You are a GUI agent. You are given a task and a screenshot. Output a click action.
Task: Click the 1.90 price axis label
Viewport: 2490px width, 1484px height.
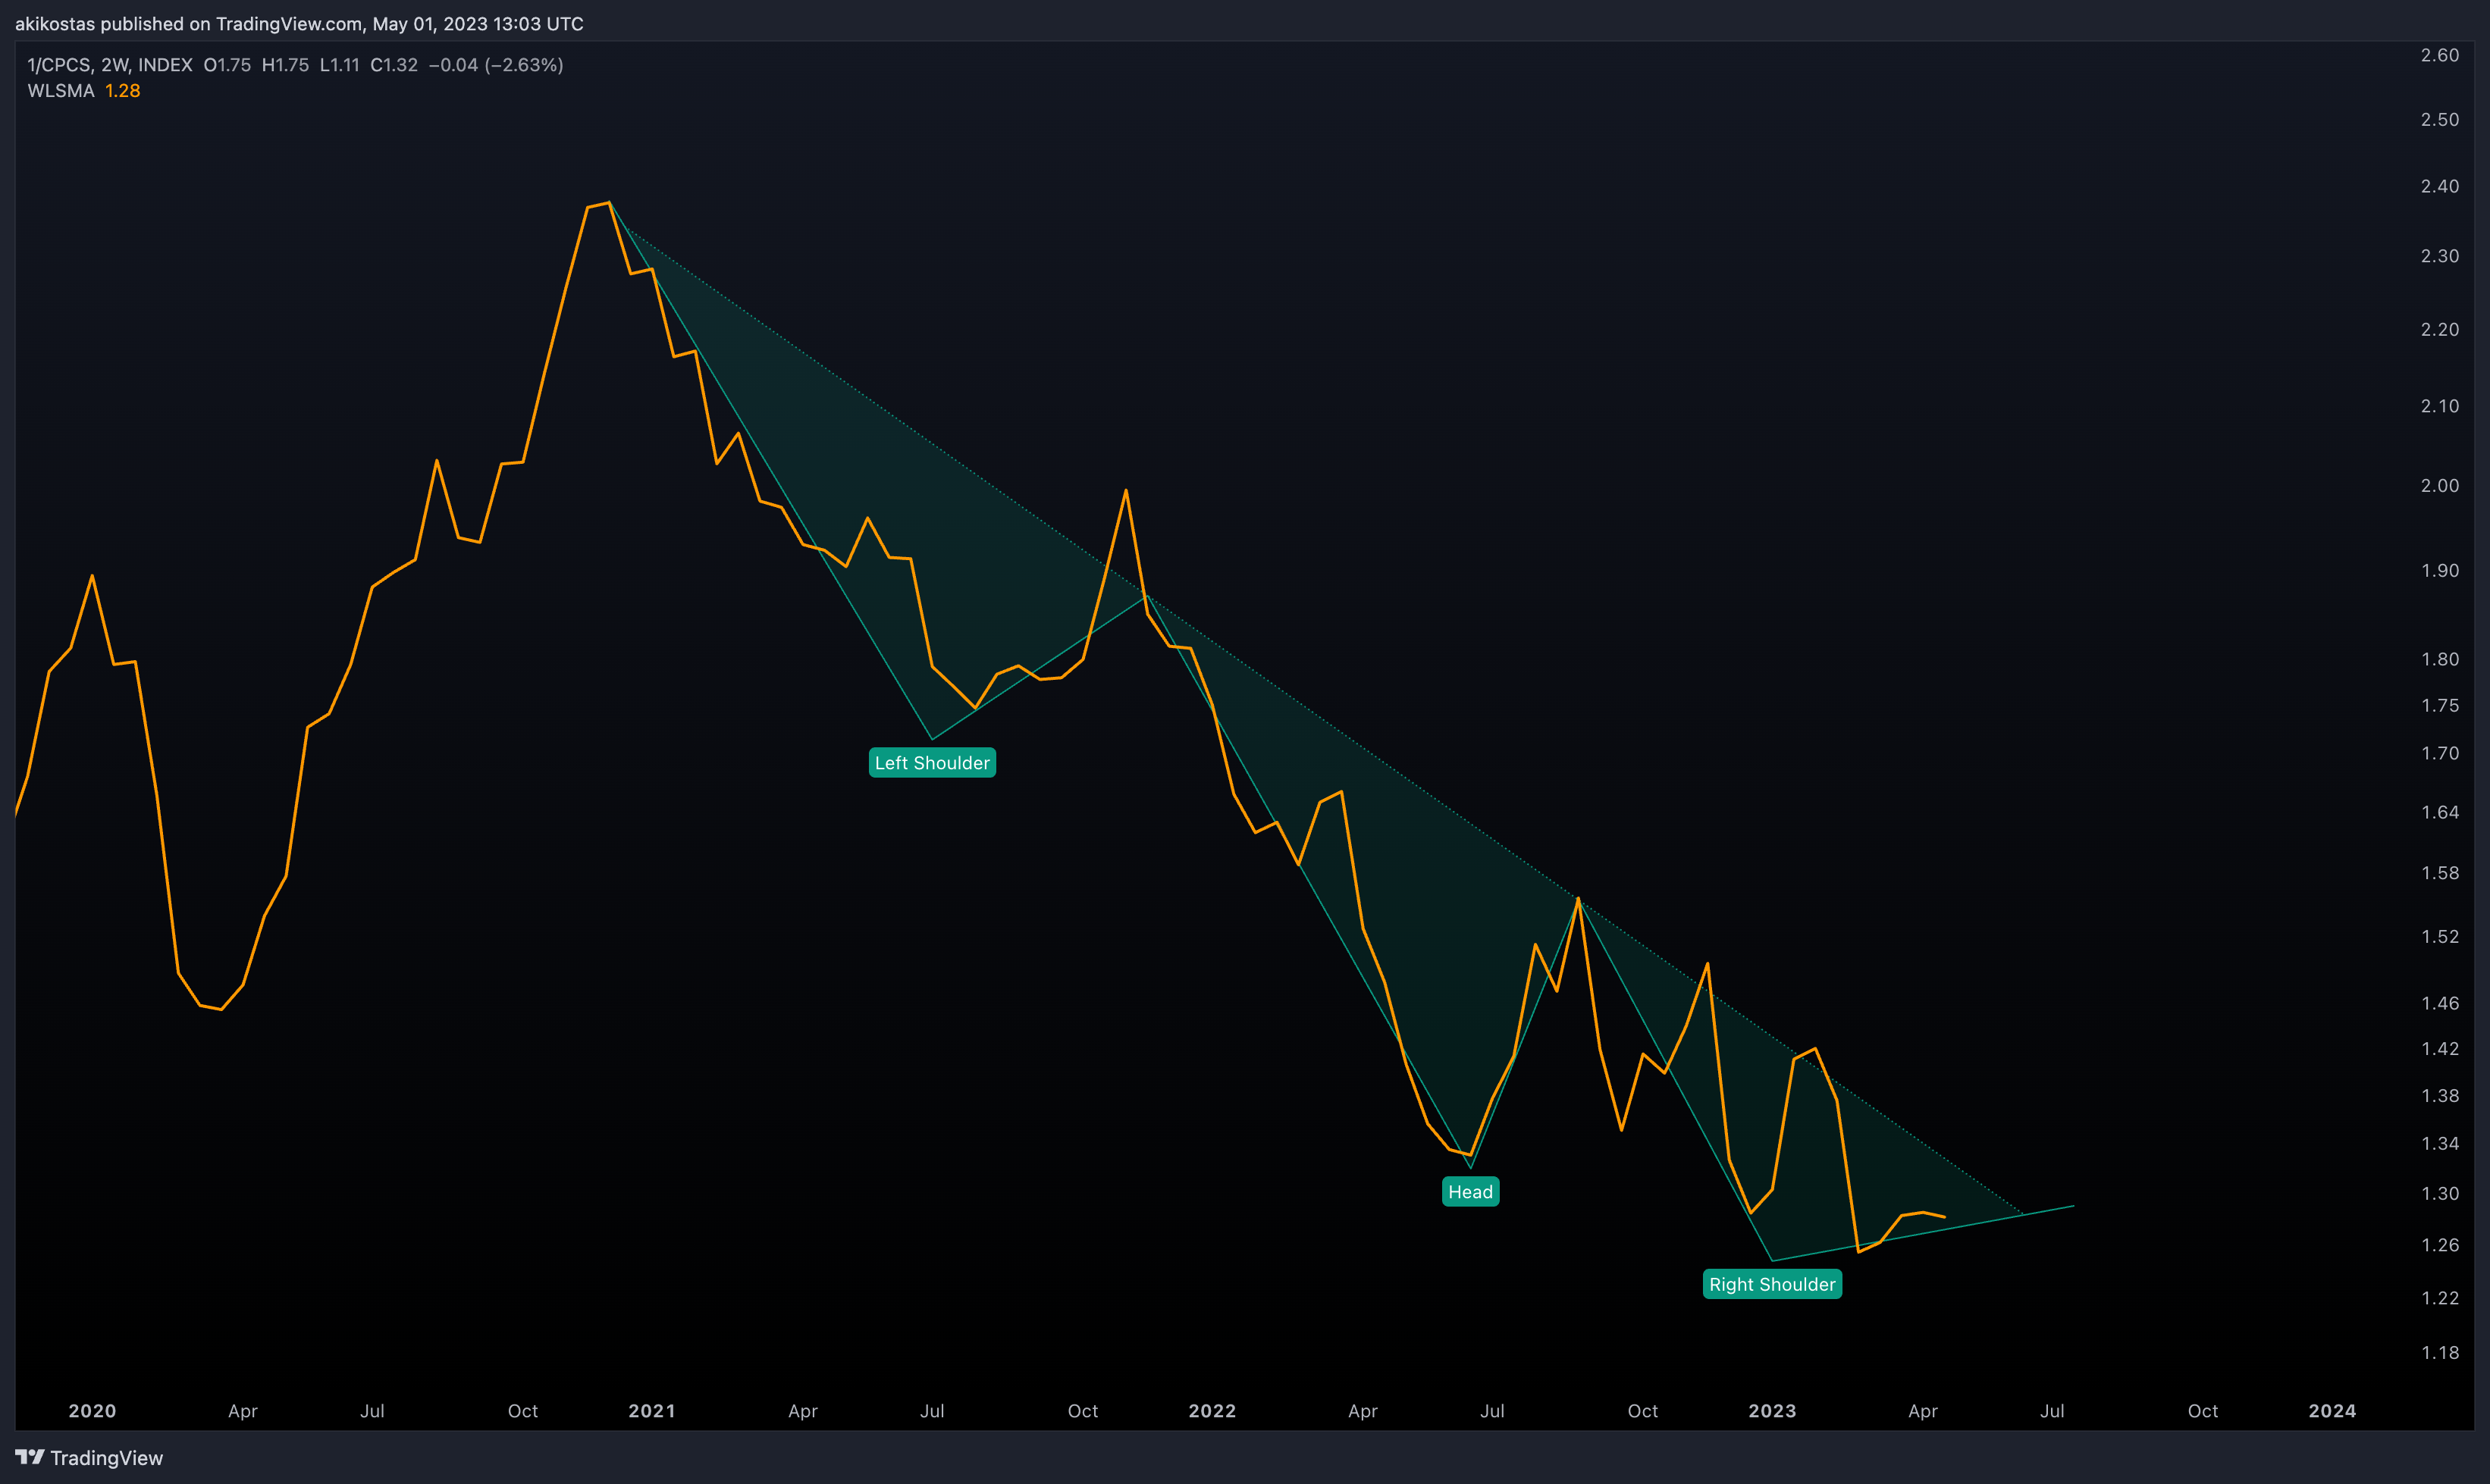pyautogui.click(x=2440, y=570)
